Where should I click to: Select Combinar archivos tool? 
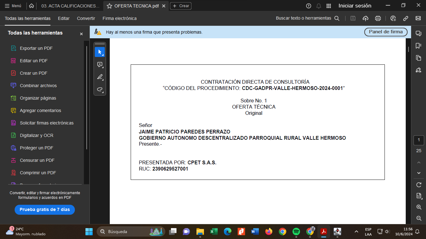pyautogui.click(x=38, y=86)
